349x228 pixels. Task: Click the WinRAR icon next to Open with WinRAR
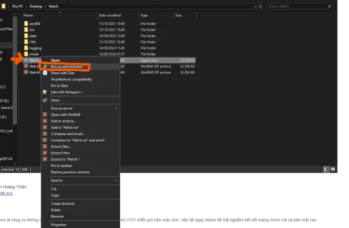[45, 115]
